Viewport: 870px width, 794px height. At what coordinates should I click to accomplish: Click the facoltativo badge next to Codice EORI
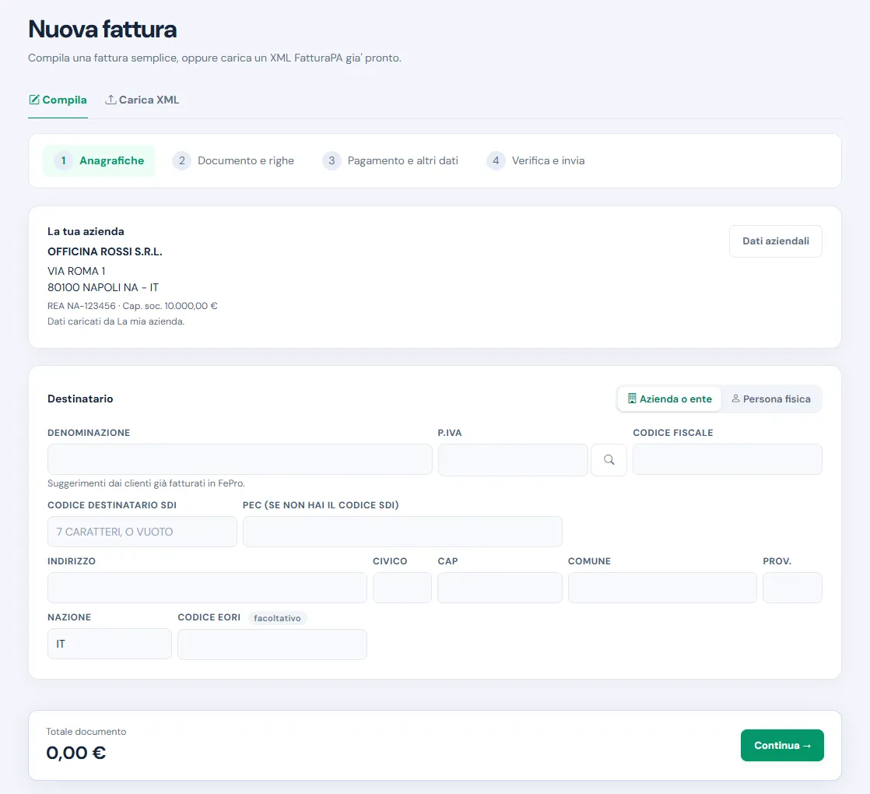[x=278, y=618]
